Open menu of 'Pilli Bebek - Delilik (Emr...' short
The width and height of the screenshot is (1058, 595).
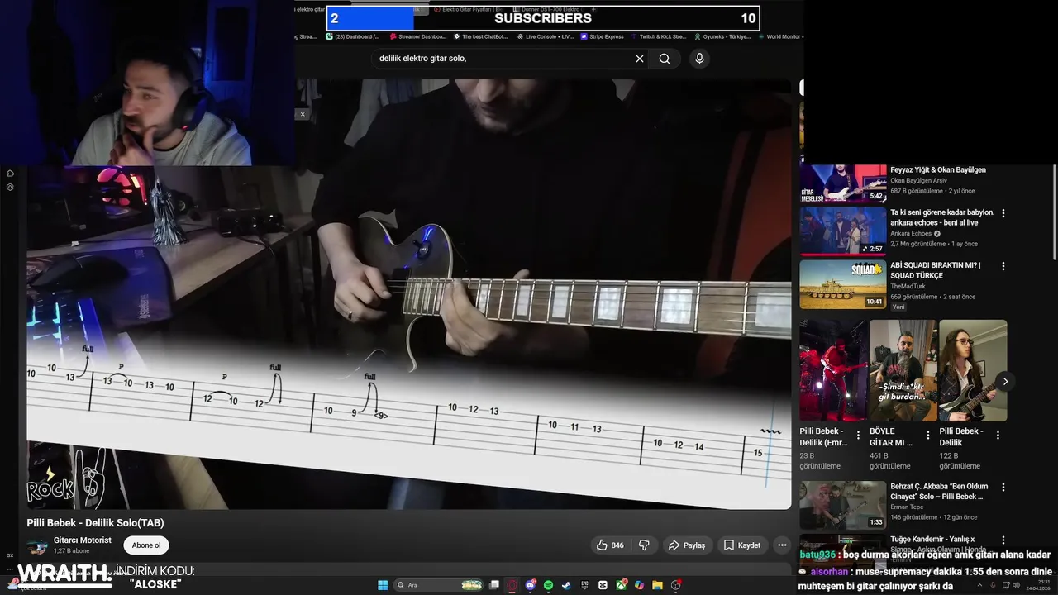point(858,436)
